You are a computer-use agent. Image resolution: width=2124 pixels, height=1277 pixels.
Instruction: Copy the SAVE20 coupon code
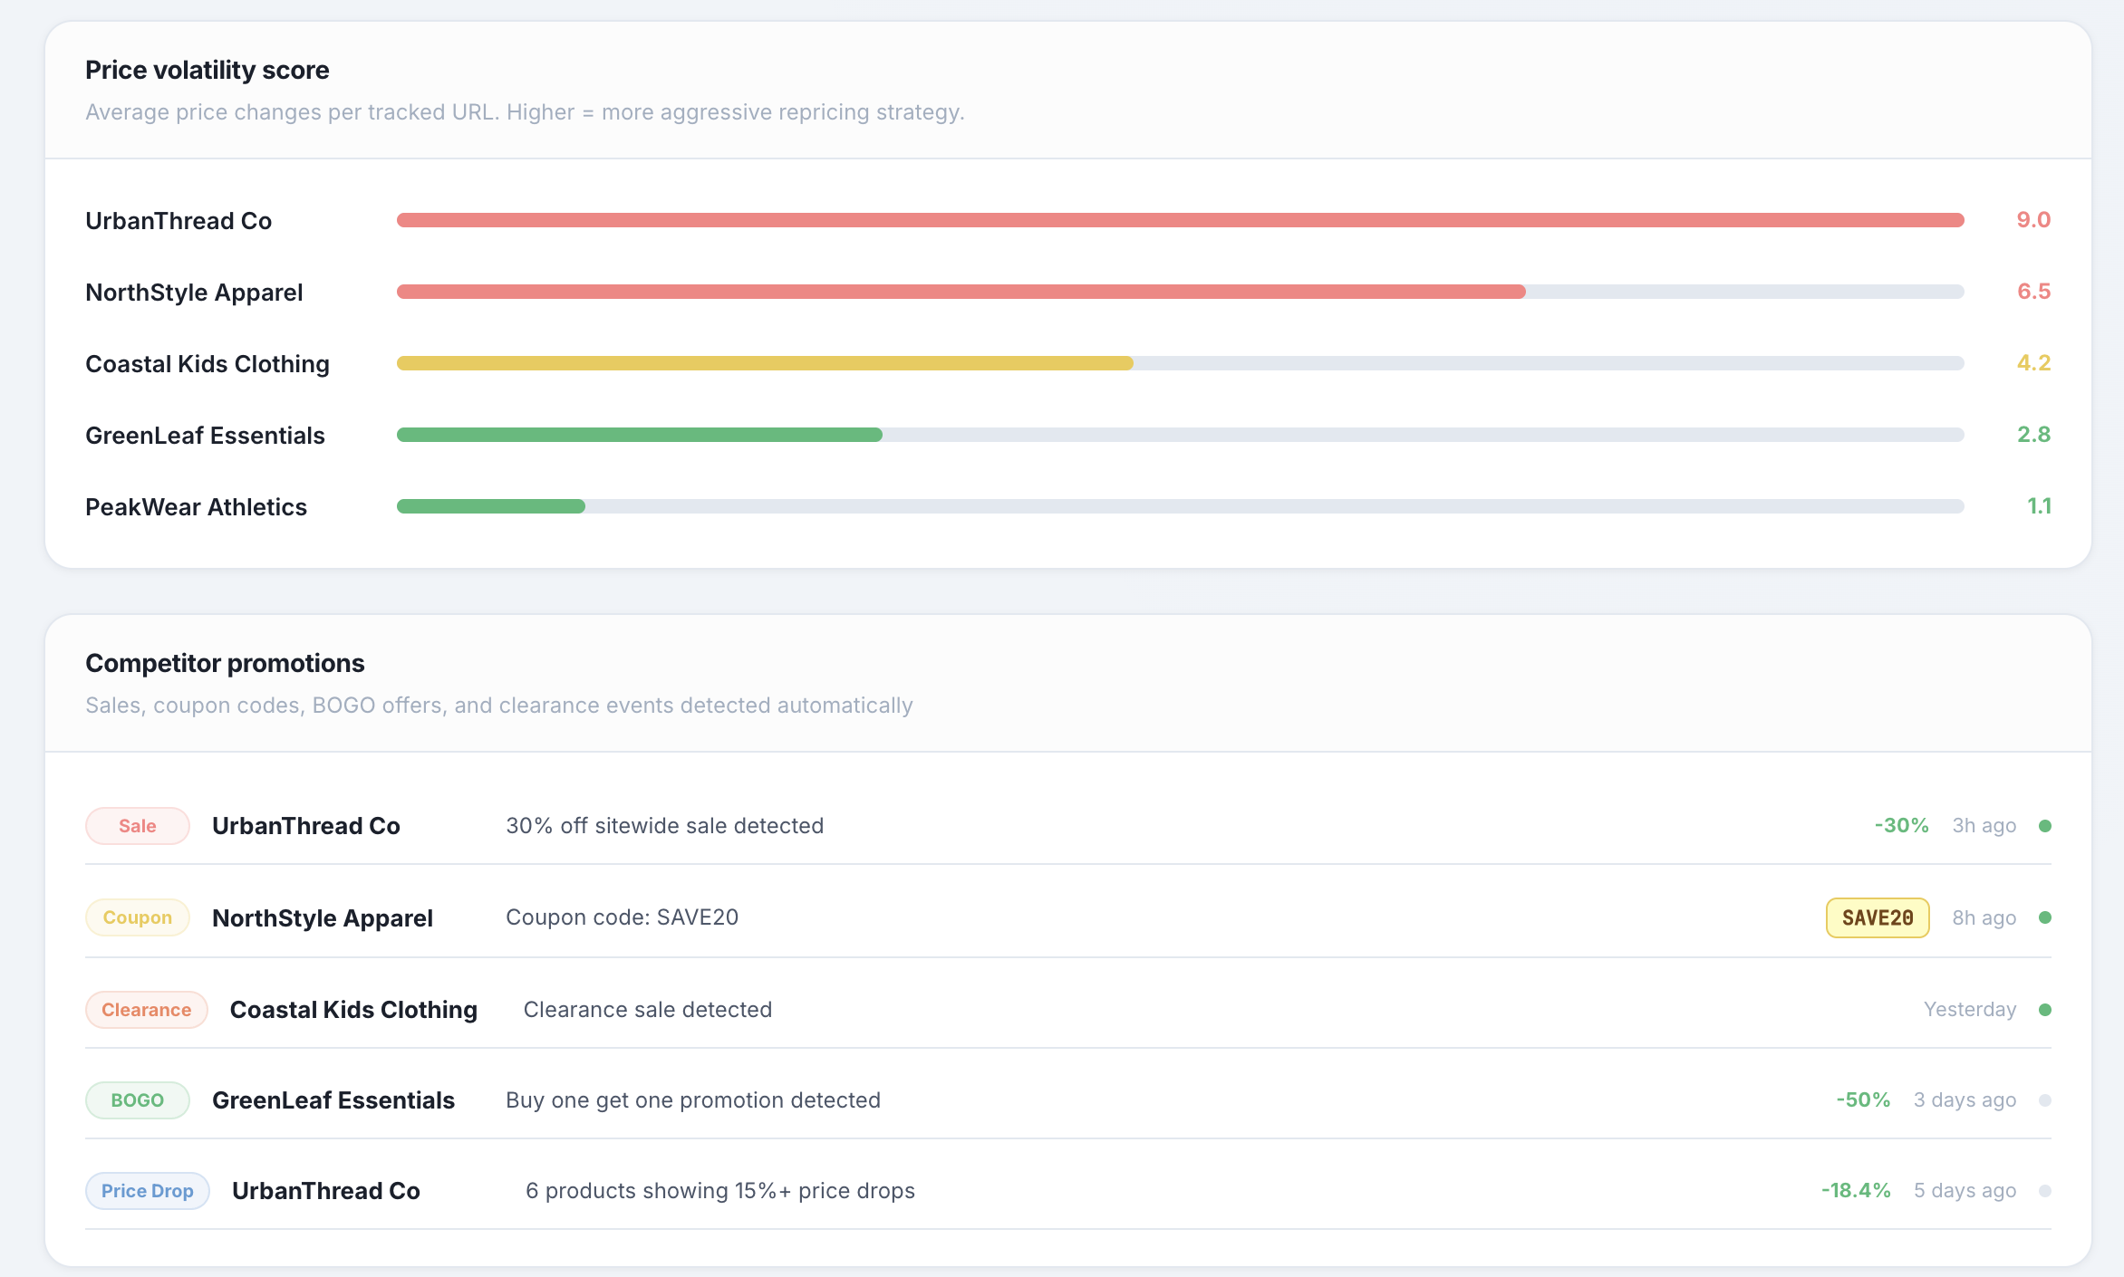[1877, 917]
